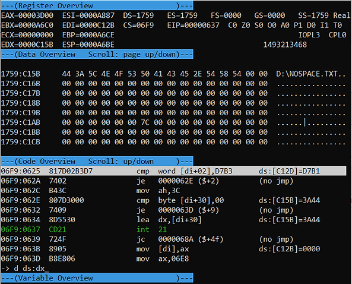Click the 7C byte in row C1AB
Viewport: 352px width, 284px height.
point(145,122)
